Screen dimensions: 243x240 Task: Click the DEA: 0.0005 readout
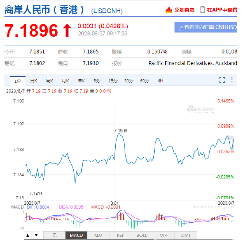pyautogui.click(x=71, y=207)
